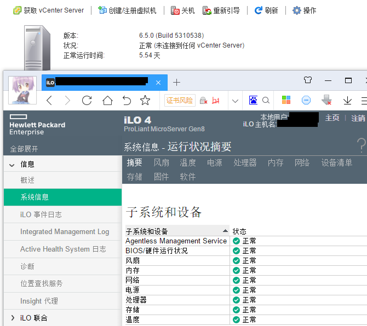This screenshot has width=367, height=326.
Task: Click 刷新 refresh in ESXi toolbar
Action: coord(266,10)
